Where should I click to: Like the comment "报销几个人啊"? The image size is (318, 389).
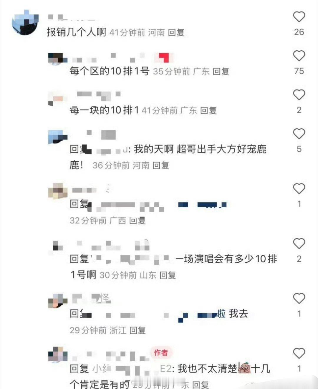[x=299, y=17]
